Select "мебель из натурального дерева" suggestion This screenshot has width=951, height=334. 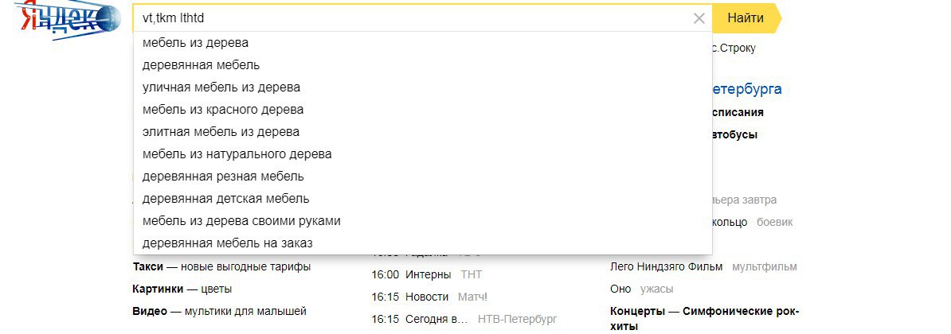coord(237,154)
